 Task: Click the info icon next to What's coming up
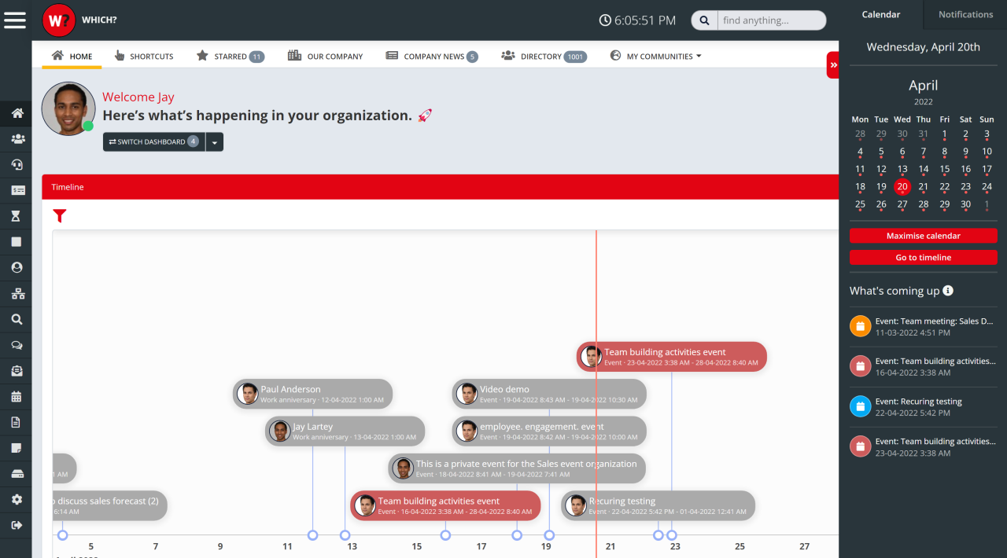tap(948, 291)
